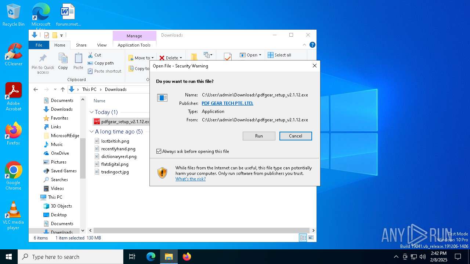This screenshot has width=470, height=264.
Task: Open Explorer help question mark icon
Action: point(312,45)
